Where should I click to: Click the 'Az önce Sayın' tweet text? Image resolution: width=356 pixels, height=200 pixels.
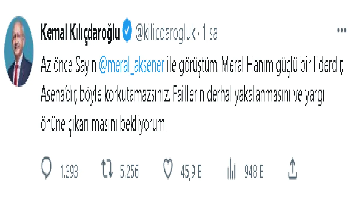coord(68,67)
